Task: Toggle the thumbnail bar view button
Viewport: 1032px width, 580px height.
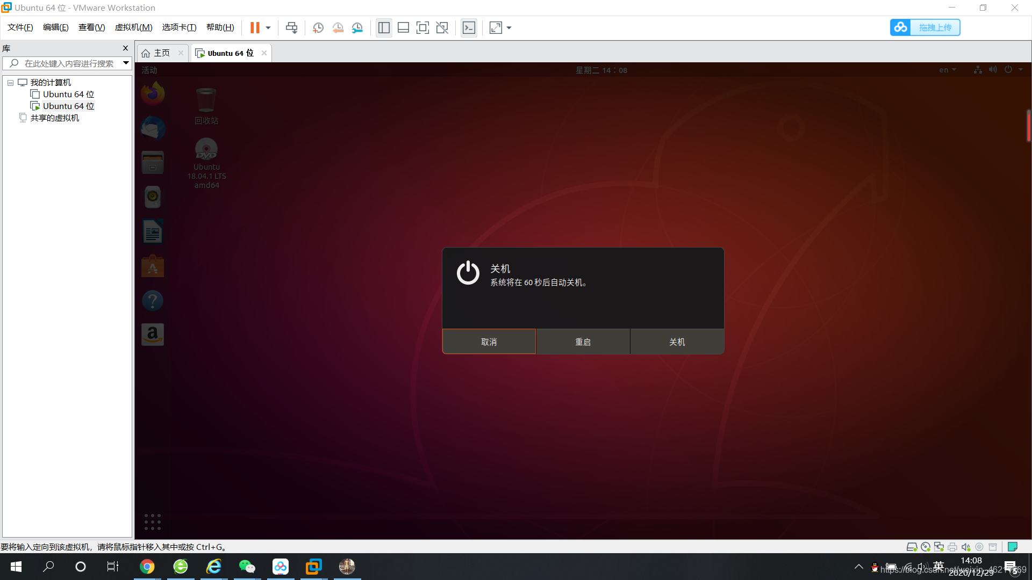Action: 403,27
